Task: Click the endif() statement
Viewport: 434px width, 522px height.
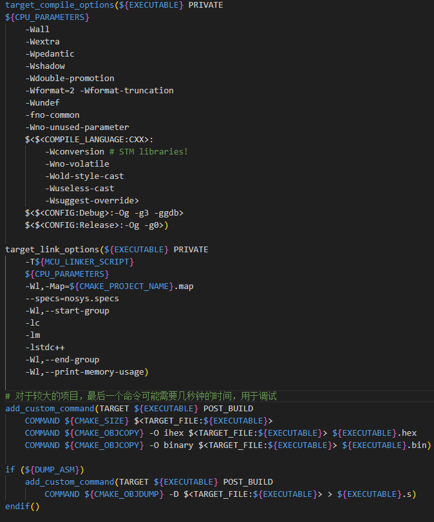Action: [x=23, y=507]
